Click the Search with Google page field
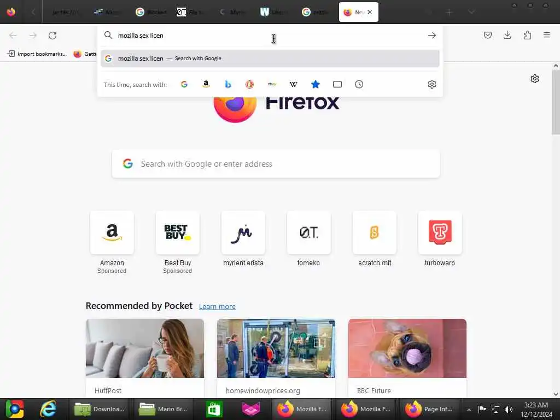 pos(276,164)
